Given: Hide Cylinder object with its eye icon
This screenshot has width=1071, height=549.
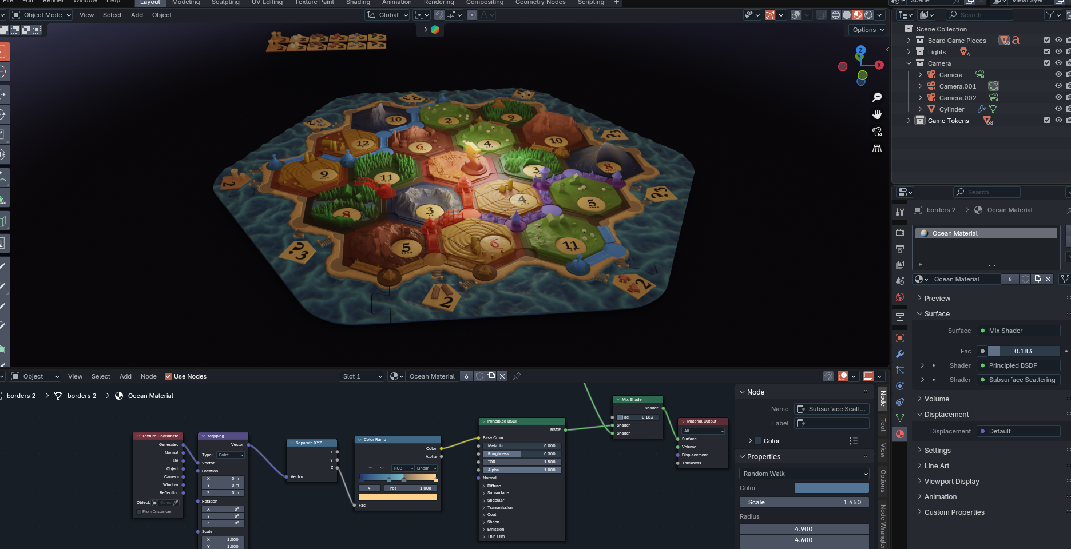Looking at the screenshot, I should tap(1058, 109).
